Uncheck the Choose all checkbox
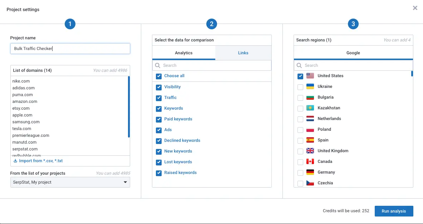Viewport: 423px width, 224px height. 159,76
